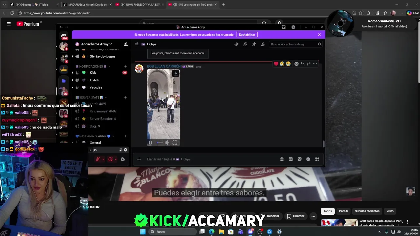This screenshot has width=420, height=236.
Task: Open a new browser tab
Action: pos(223,5)
